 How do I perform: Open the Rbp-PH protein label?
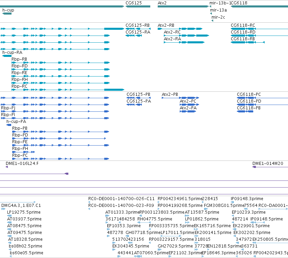20,149
